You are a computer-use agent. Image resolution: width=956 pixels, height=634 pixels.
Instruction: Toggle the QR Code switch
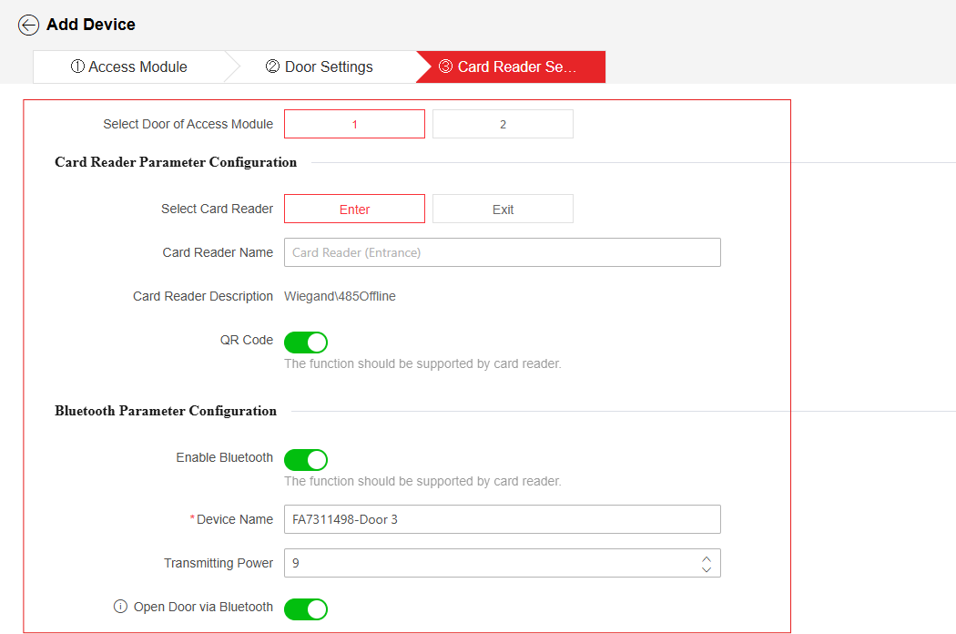pyautogui.click(x=305, y=343)
